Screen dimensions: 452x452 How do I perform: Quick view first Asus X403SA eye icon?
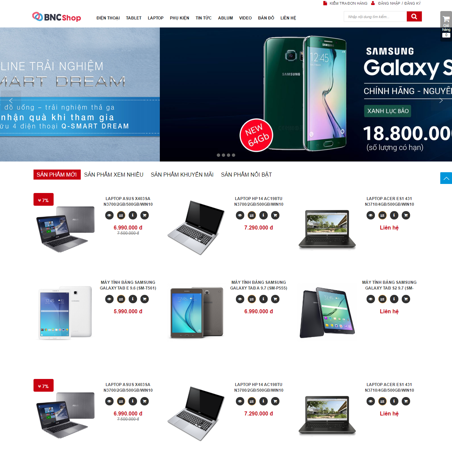pyautogui.click(x=109, y=215)
